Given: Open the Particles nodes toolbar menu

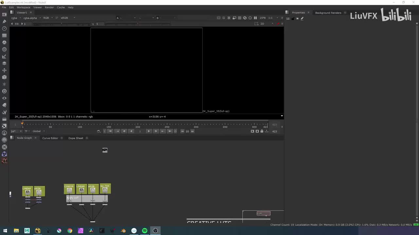Looking at the screenshot, I should pos(4,84).
